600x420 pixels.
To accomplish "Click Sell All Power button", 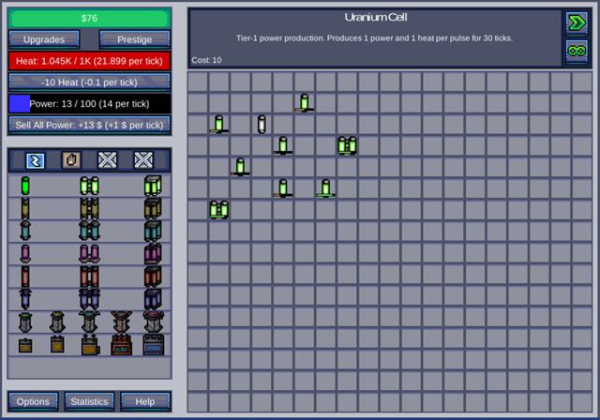I will click(x=90, y=125).
